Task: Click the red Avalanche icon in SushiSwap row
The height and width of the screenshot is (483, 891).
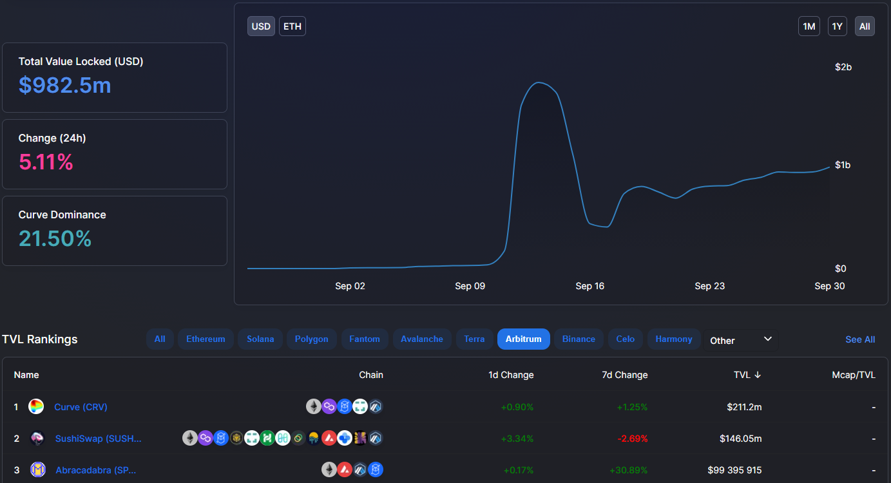Action: tap(329, 439)
